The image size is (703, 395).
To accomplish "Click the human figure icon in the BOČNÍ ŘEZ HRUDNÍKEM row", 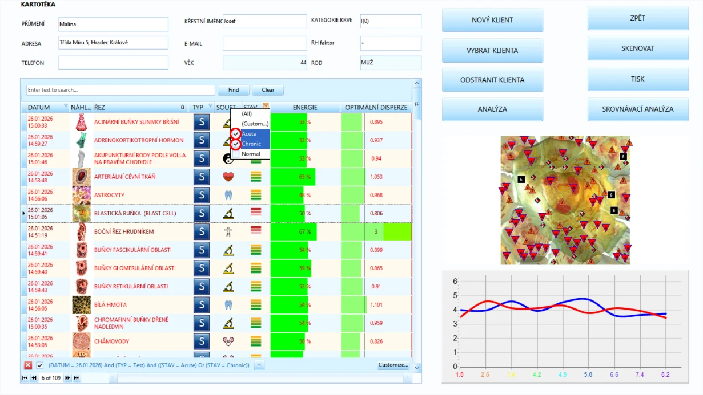I will pos(228,231).
